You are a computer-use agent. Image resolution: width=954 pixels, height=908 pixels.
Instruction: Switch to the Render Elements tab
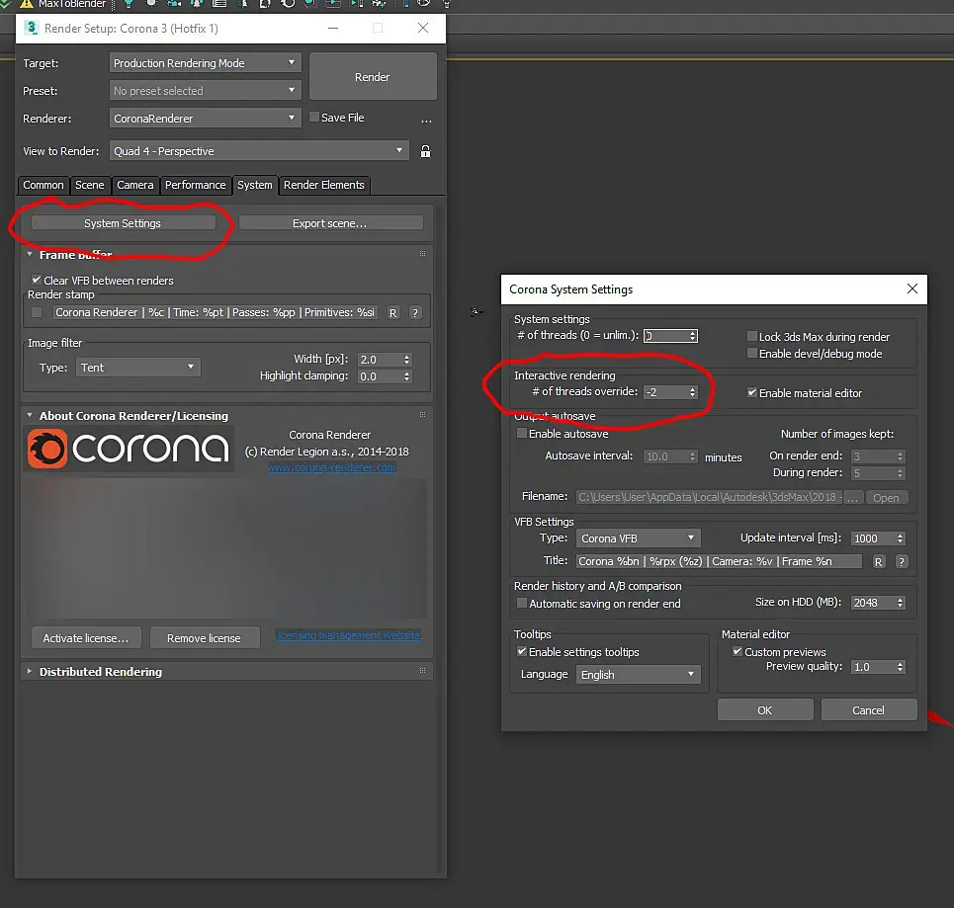pyautogui.click(x=323, y=185)
